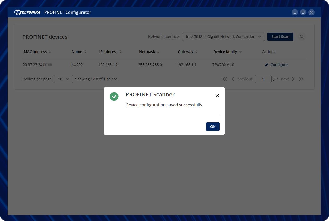Go to the previous page
This screenshot has height=221, width=329.
pyautogui.click(x=242, y=79)
